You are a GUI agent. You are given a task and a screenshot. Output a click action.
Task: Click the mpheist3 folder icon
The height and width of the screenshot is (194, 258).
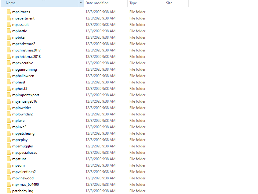tap(9, 89)
